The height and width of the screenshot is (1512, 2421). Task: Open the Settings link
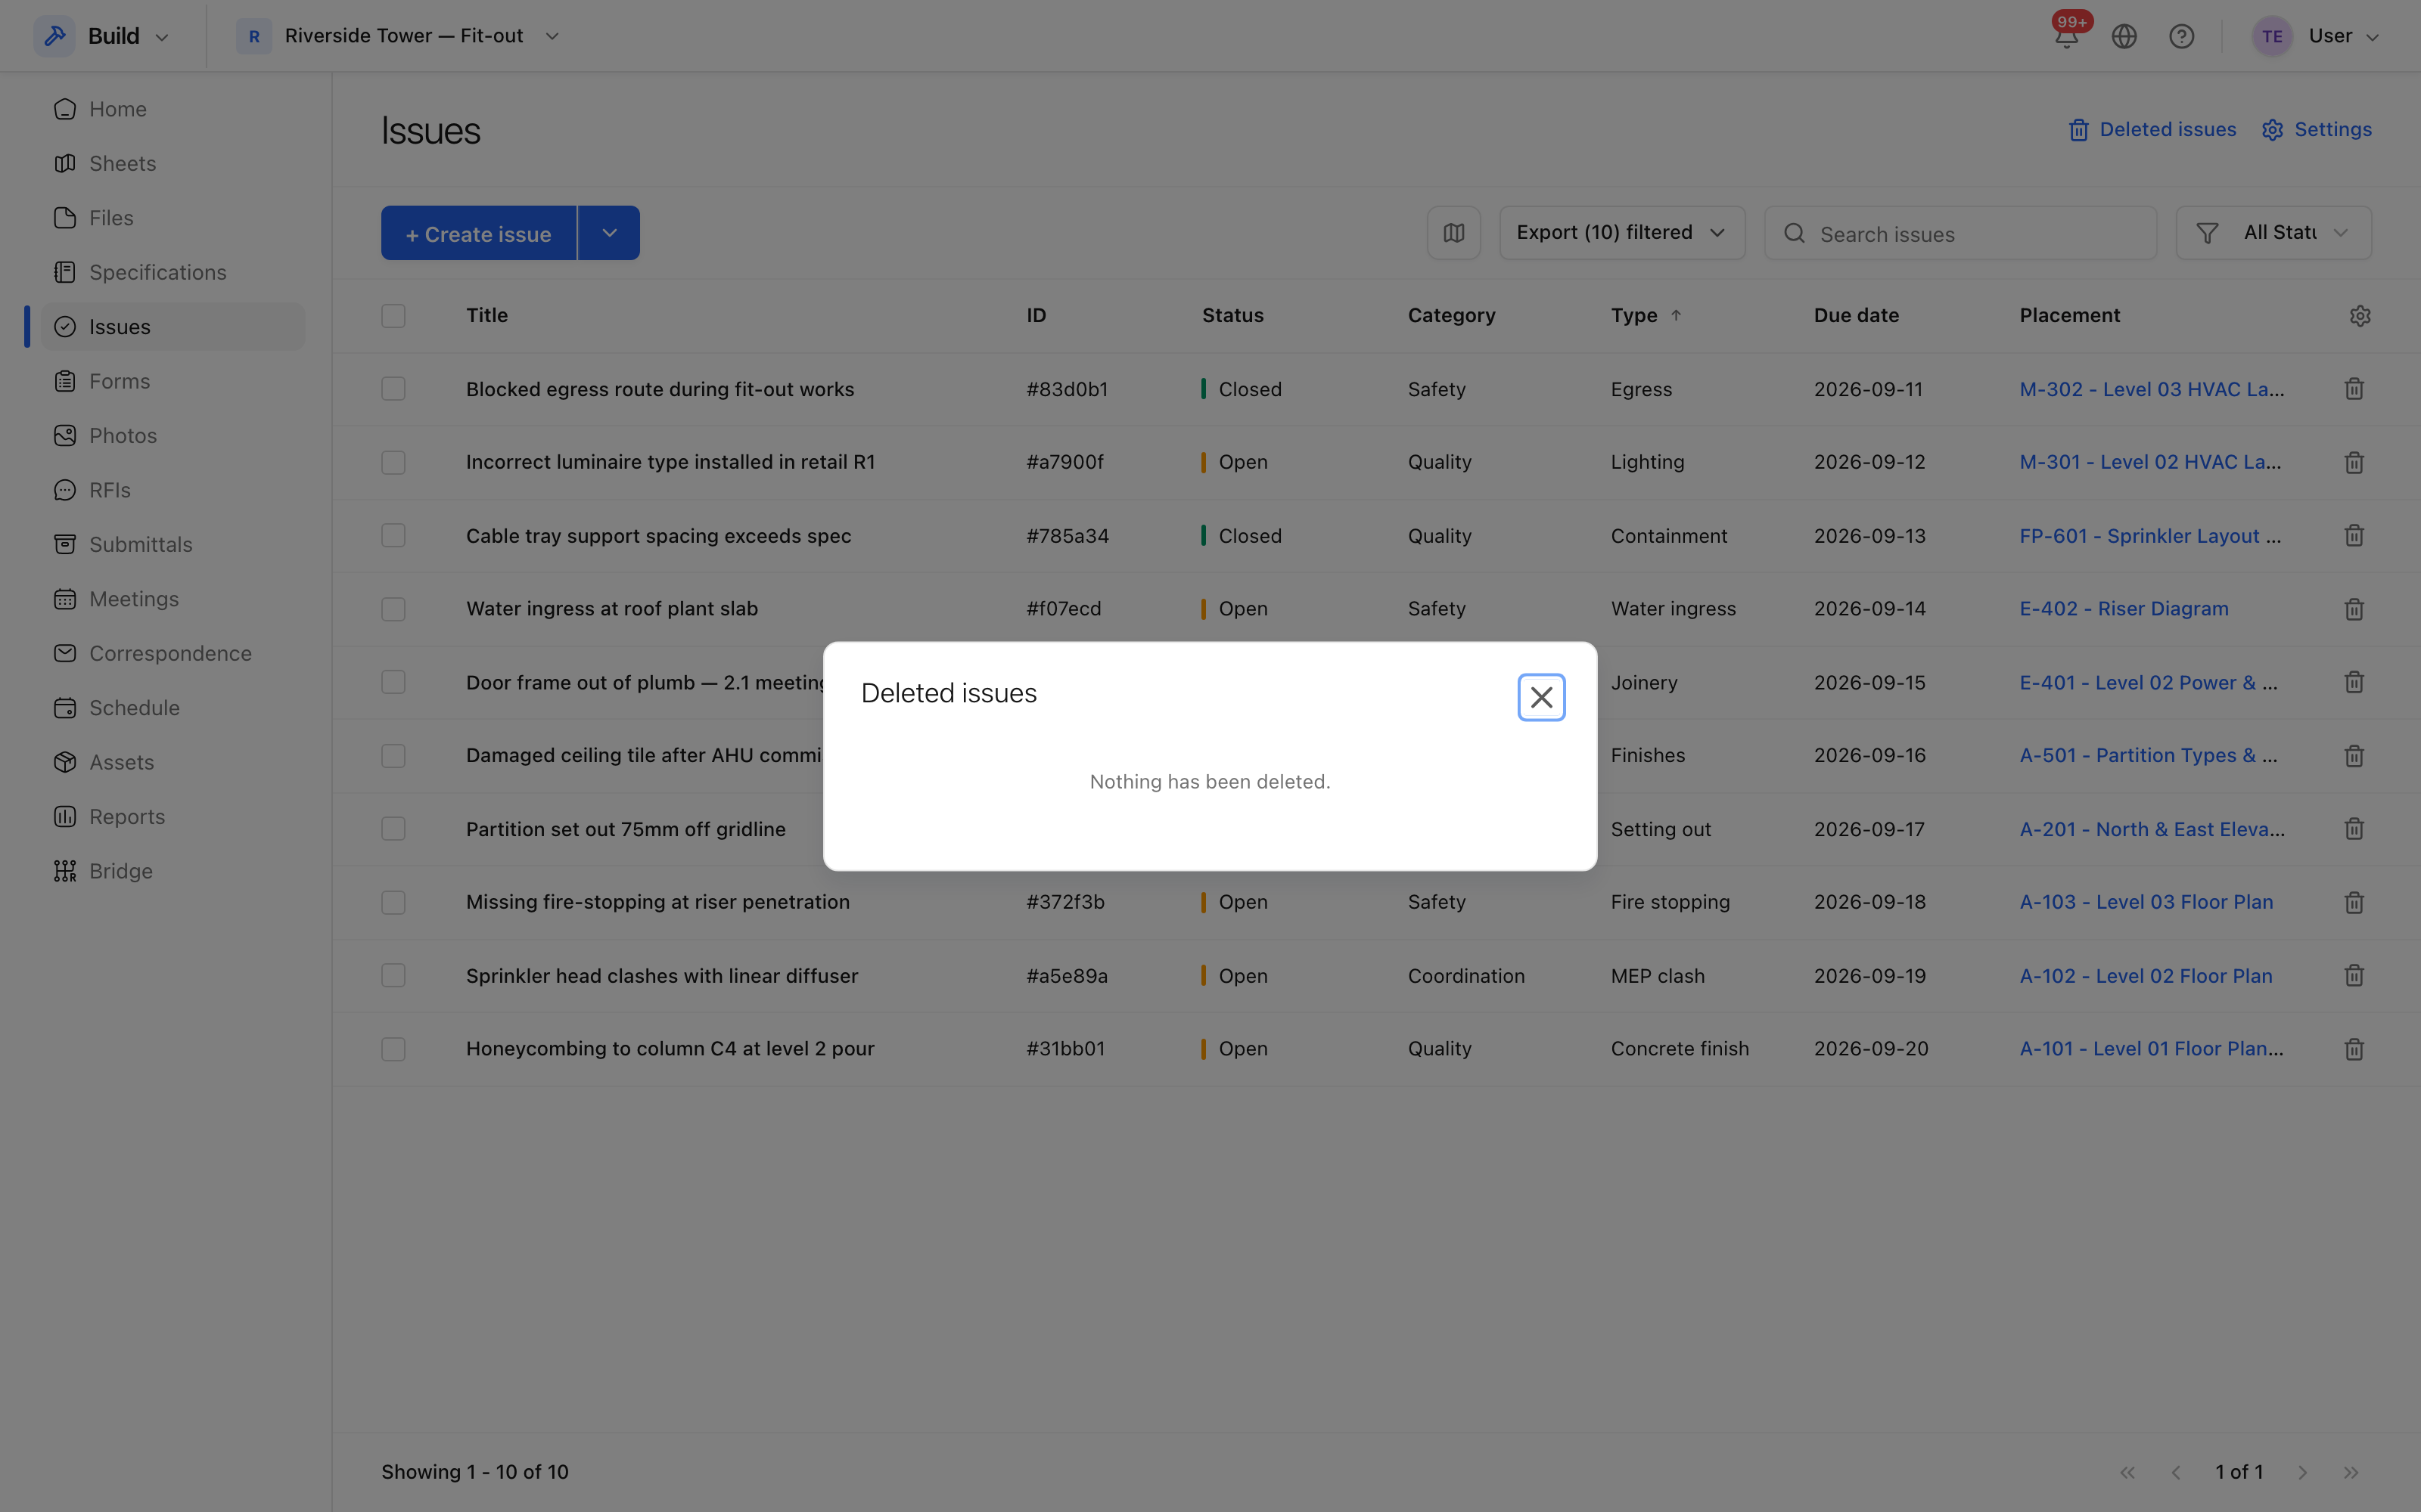2317,130
